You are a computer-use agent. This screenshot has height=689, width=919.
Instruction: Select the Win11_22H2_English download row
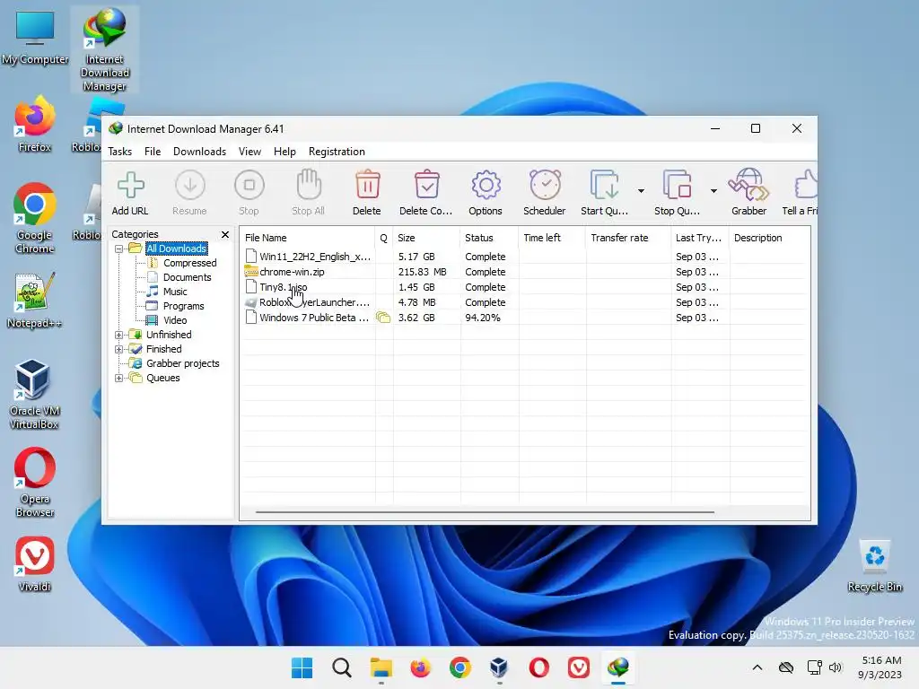[524, 257]
